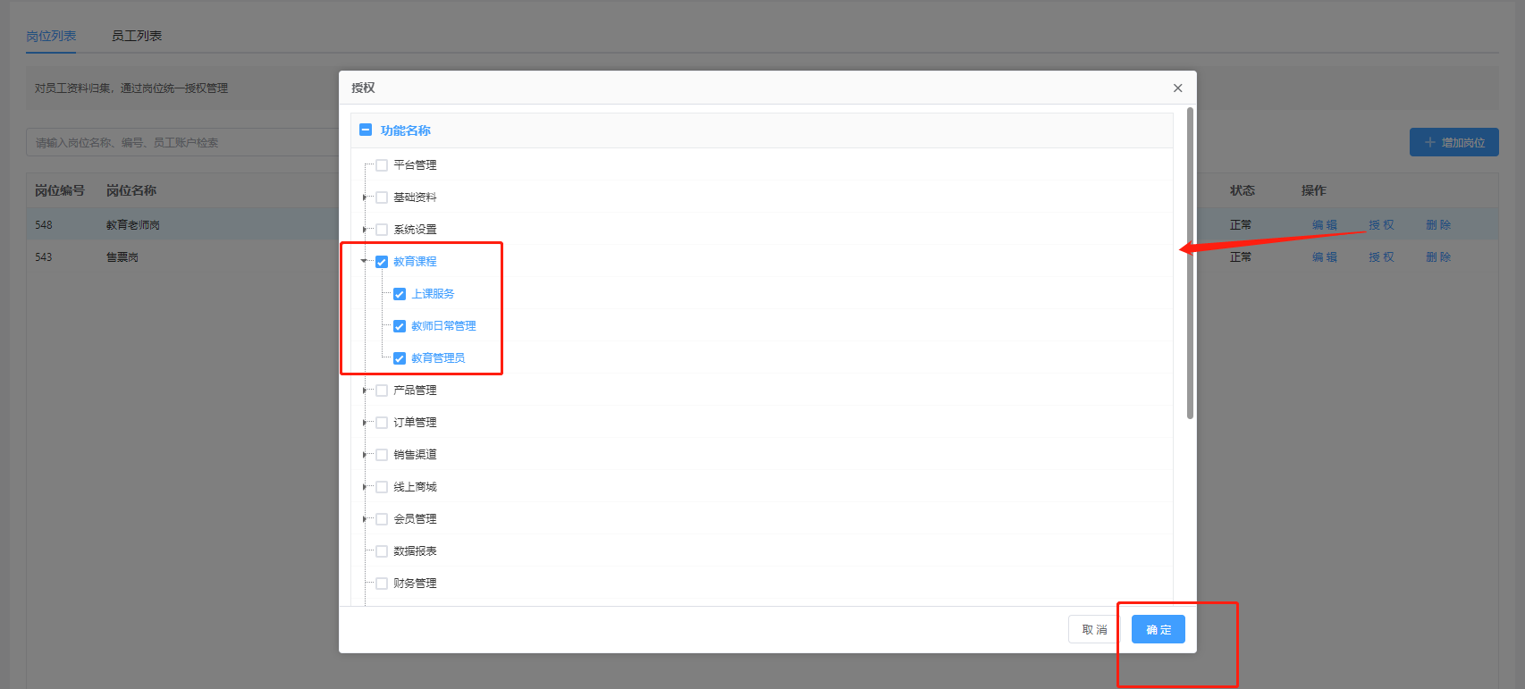Uncheck the 教育管理员 checkbox
This screenshot has width=1525, height=689.
pos(400,358)
